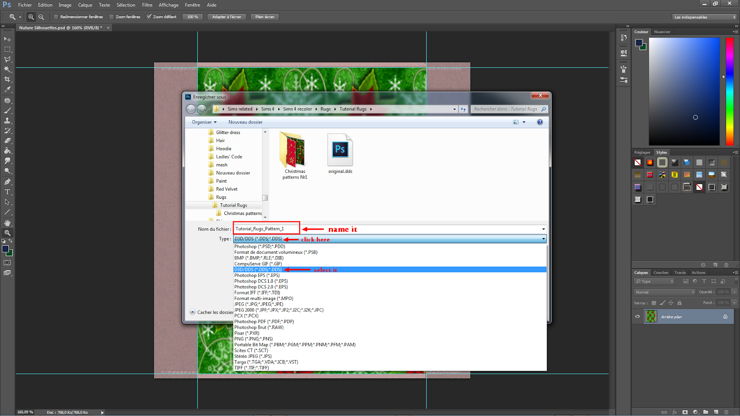Viewport: 740px width, 416px height.
Task: Select the original.dds file
Action: (x=340, y=154)
